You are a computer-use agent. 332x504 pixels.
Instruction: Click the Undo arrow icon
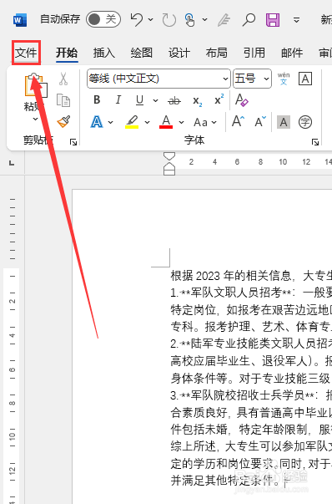pyautogui.click(x=136, y=19)
